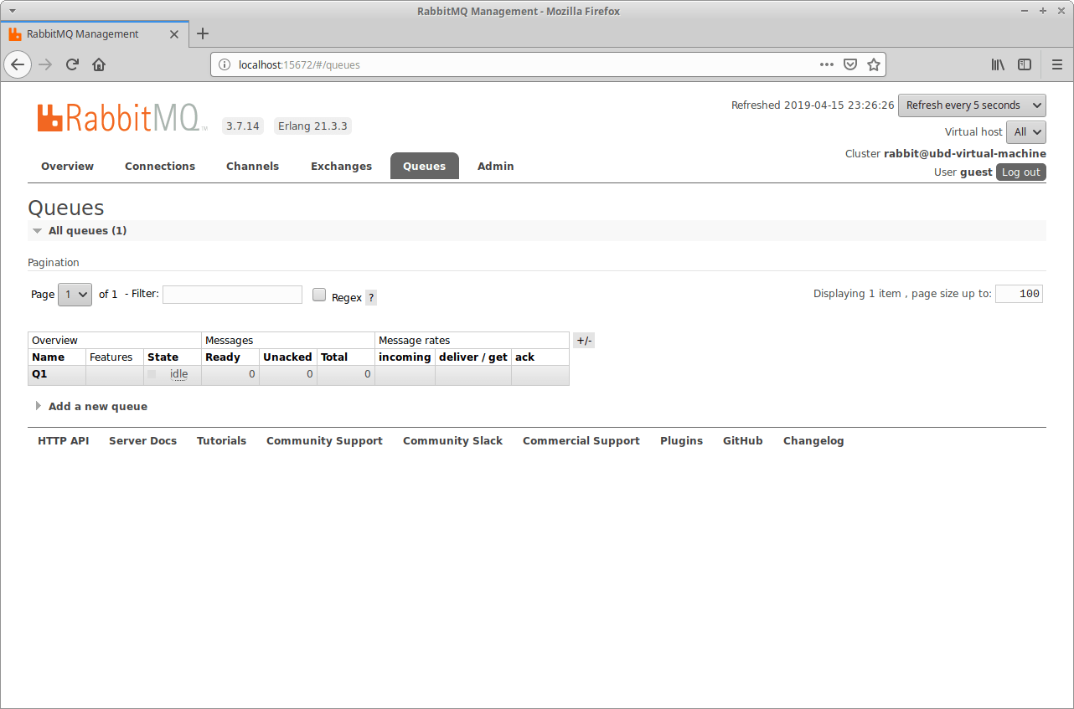Image resolution: width=1074 pixels, height=709 pixels.
Task: Click inside the queue filter field
Action: coord(232,294)
